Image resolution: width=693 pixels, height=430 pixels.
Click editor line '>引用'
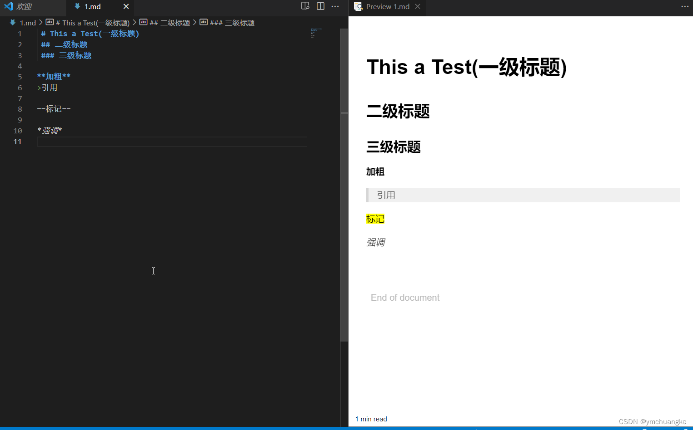(x=47, y=88)
